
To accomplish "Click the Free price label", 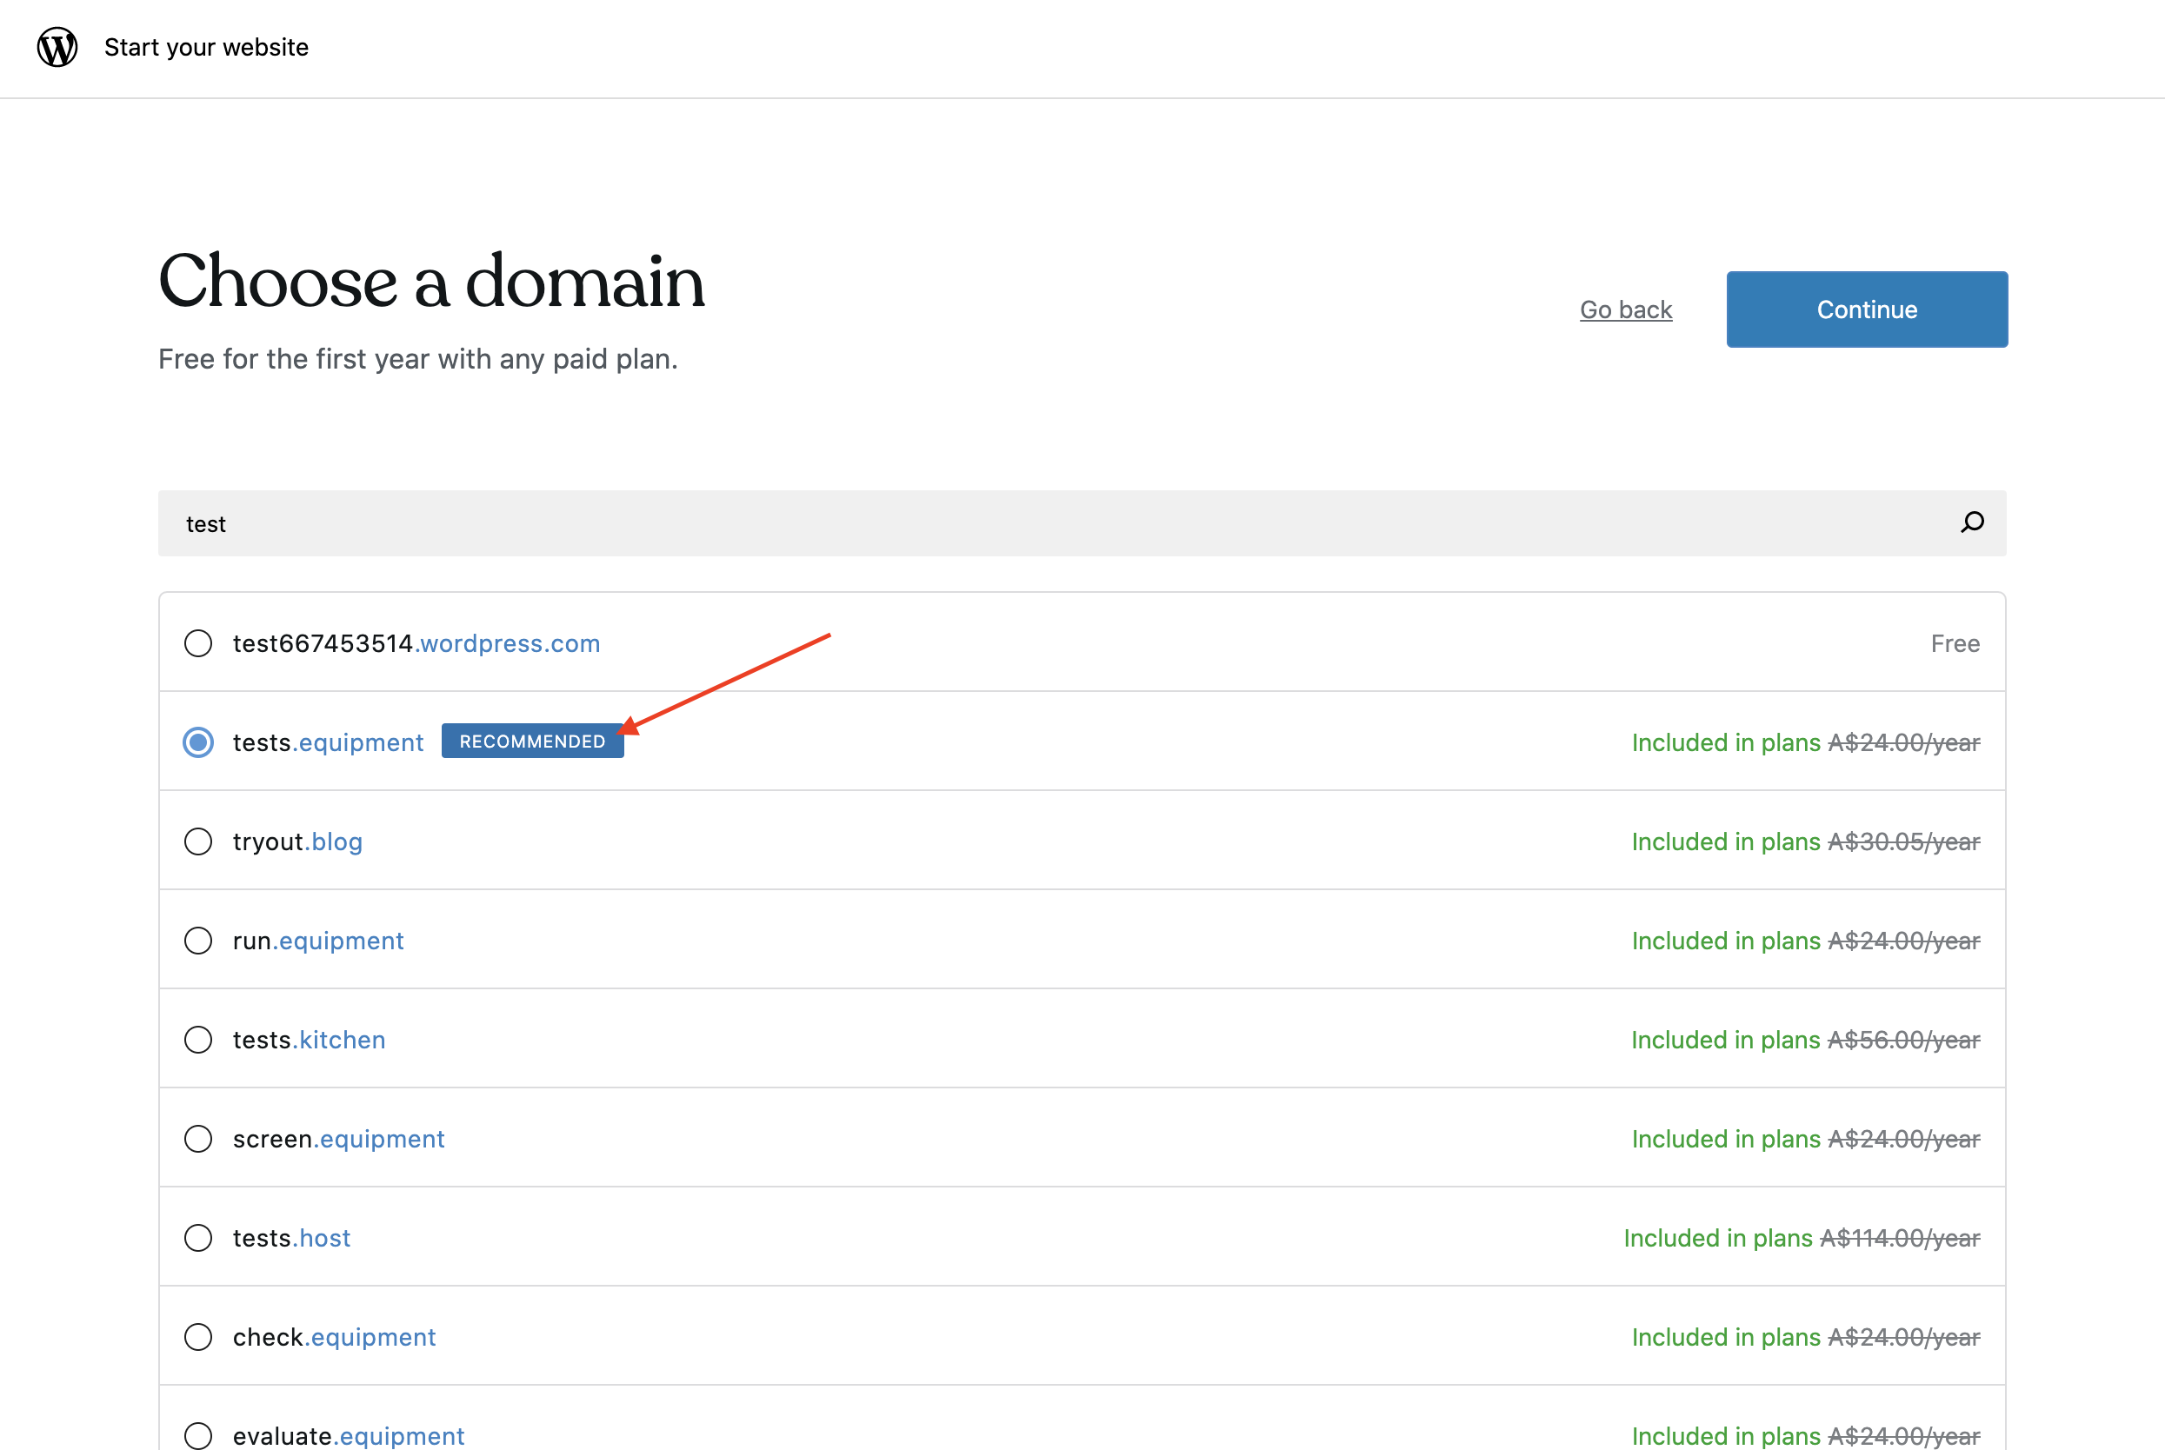I will pyautogui.click(x=1954, y=643).
